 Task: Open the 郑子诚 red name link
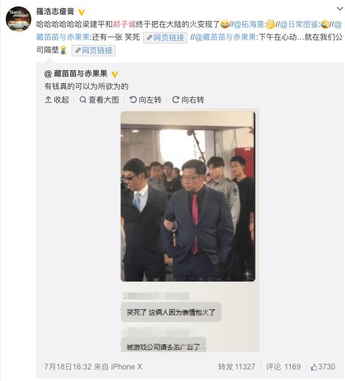tap(124, 24)
